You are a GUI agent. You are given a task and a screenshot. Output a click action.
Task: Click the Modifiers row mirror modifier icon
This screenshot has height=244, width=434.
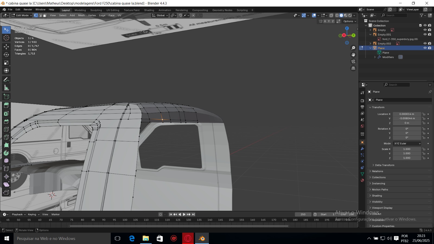(400, 57)
